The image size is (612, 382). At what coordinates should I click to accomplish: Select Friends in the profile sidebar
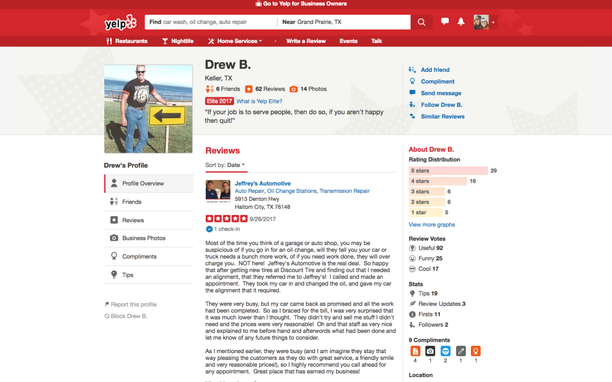(148, 202)
